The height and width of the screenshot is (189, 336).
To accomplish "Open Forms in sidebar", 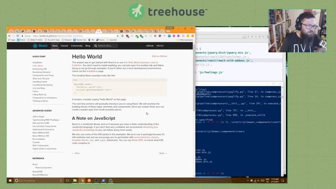I will point(35,91).
